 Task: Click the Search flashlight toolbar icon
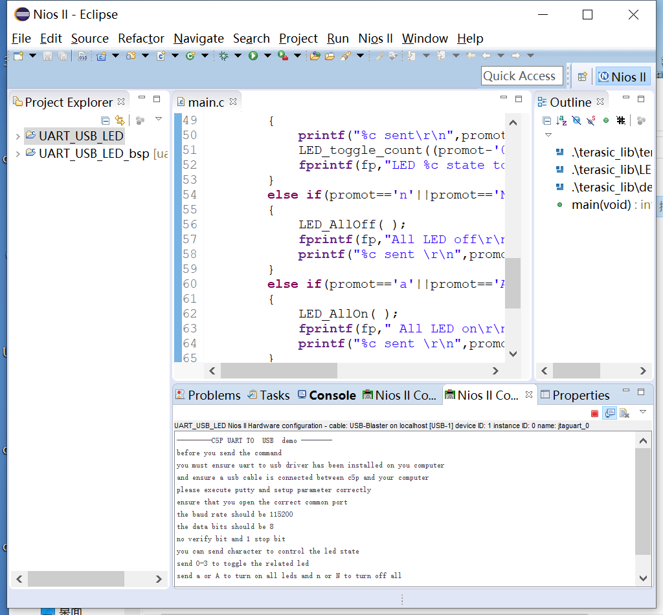346,56
